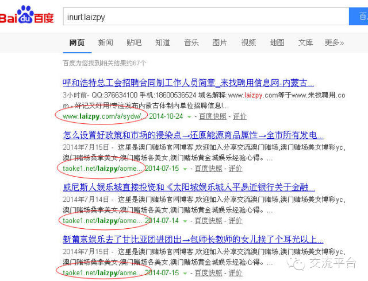This screenshot has width=368, height=281.
Task: Open the 贴吧 tab
Action: 134,42
